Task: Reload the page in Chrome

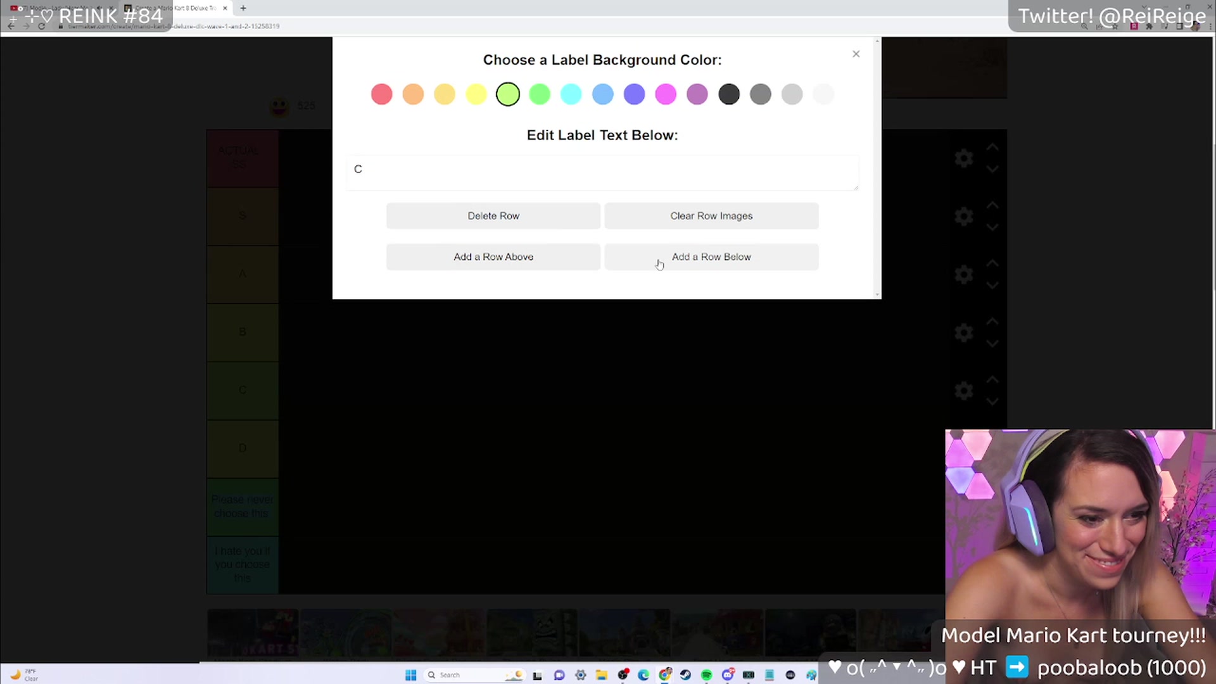Action: 42,26
